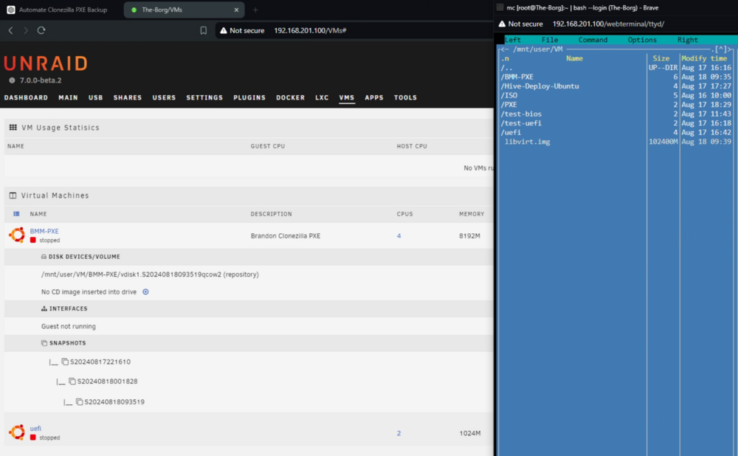Click the CD image insert icon
The image size is (738, 456).
pos(145,291)
